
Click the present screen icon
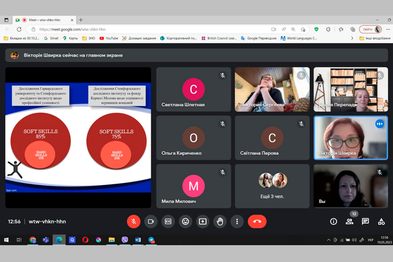click(203, 221)
